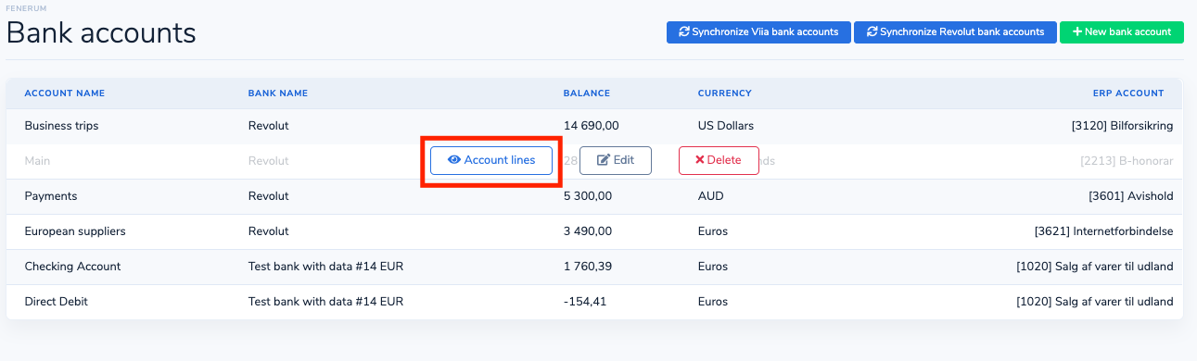This screenshot has height=361, width=1197.
Task: Sort by the ERP Account column header
Action: coord(1128,93)
